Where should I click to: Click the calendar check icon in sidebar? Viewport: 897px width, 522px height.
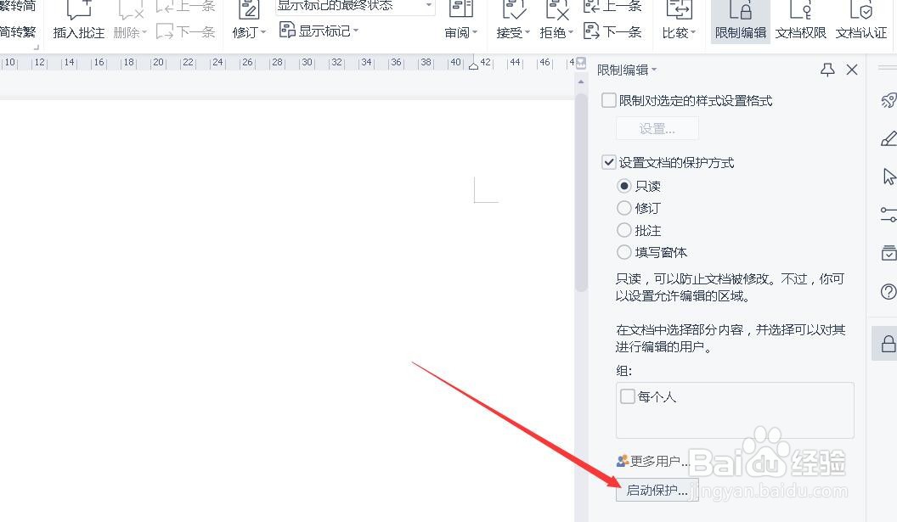(889, 253)
